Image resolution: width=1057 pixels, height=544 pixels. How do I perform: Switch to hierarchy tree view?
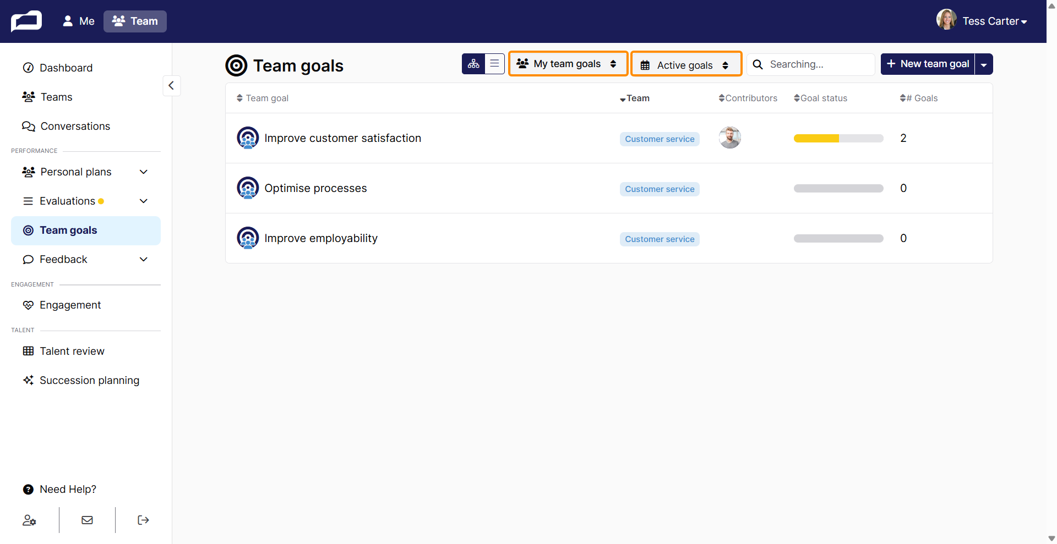click(x=473, y=64)
